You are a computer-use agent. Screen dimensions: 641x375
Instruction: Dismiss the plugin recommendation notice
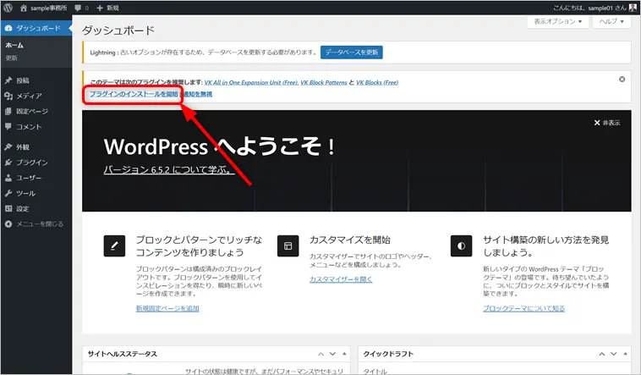(622, 79)
